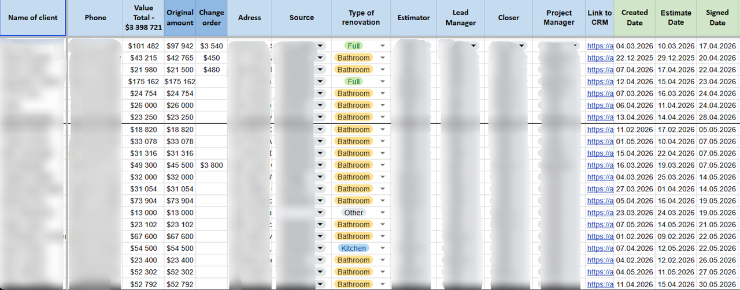Click the 'Link to CRM' header
The width and height of the screenshot is (740, 290).
point(600,18)
